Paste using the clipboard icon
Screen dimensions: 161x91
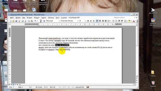pos(32,21)
